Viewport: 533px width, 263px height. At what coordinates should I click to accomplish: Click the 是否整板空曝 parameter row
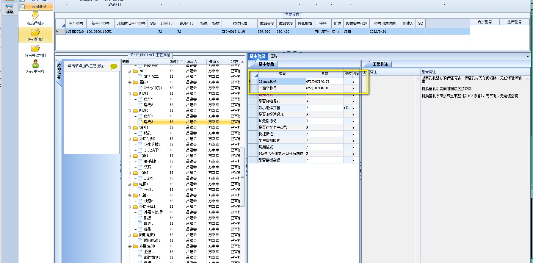tap(304, 160)
